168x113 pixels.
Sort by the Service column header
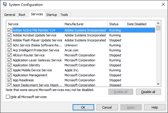coord(35,24)
